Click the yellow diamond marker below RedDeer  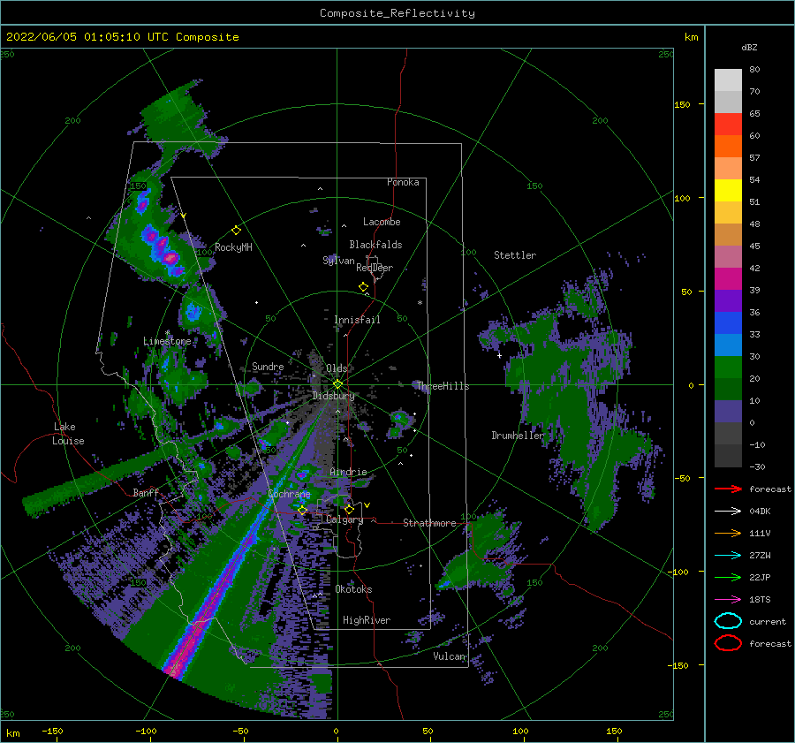click(x=364, y=287)
